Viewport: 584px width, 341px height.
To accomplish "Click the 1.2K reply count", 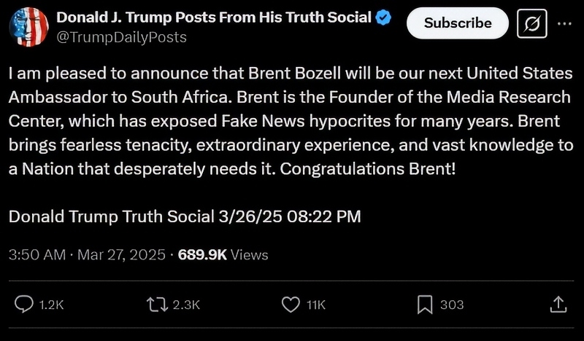I will [x=51, y=305].
